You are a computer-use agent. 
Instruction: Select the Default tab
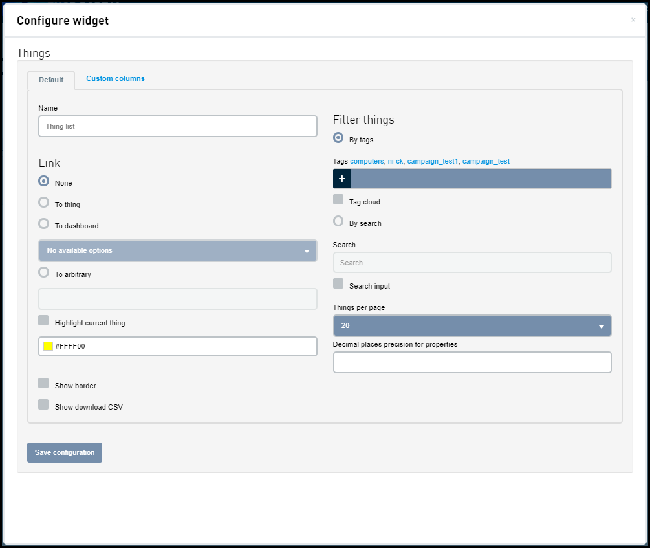pyautogui.click(x=51, y=80)
